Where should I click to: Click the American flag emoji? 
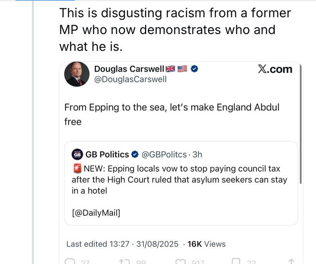click(x=182, y=69)
